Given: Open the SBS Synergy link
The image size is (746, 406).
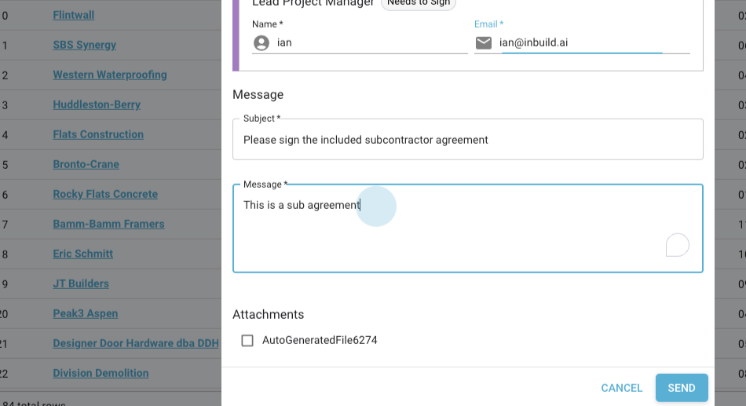Looking at the screenshot, I should [84, 45].
